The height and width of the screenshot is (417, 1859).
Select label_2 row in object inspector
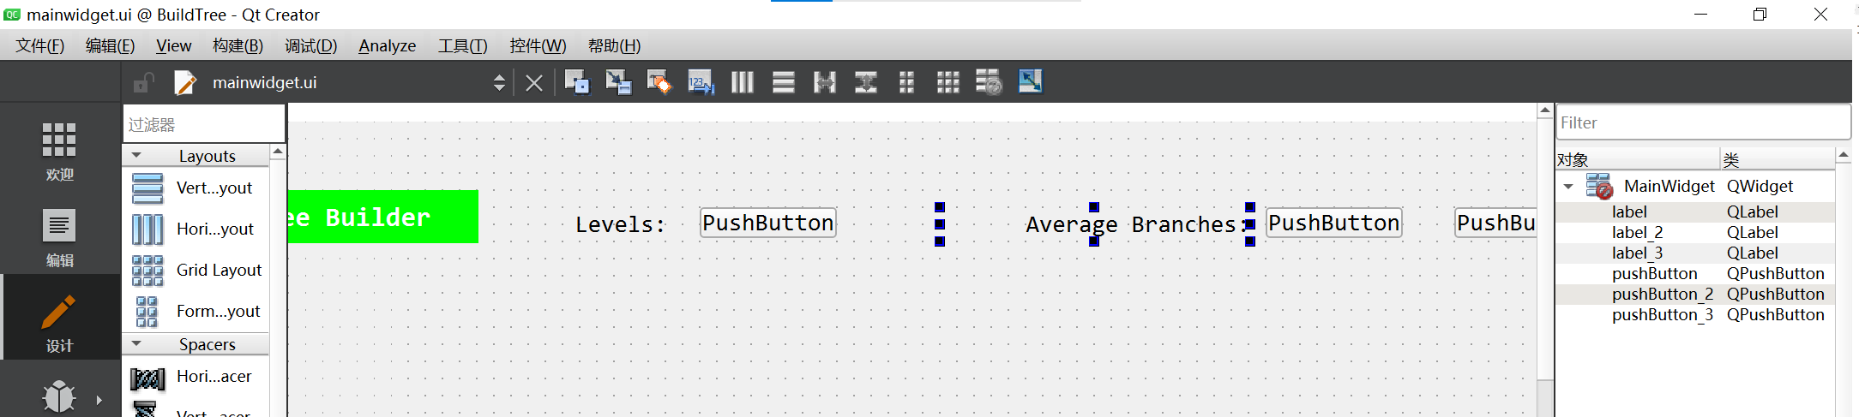pos(1694,232)
